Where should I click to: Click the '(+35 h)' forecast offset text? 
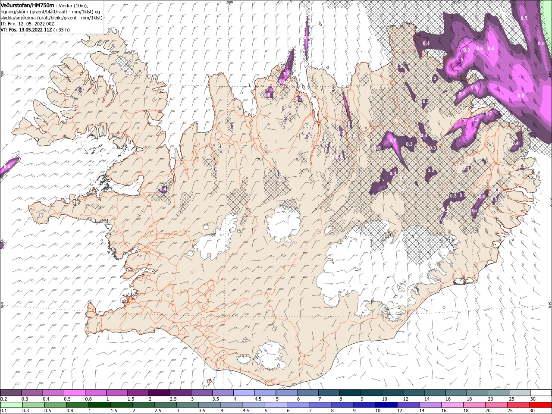pos(62,30)
